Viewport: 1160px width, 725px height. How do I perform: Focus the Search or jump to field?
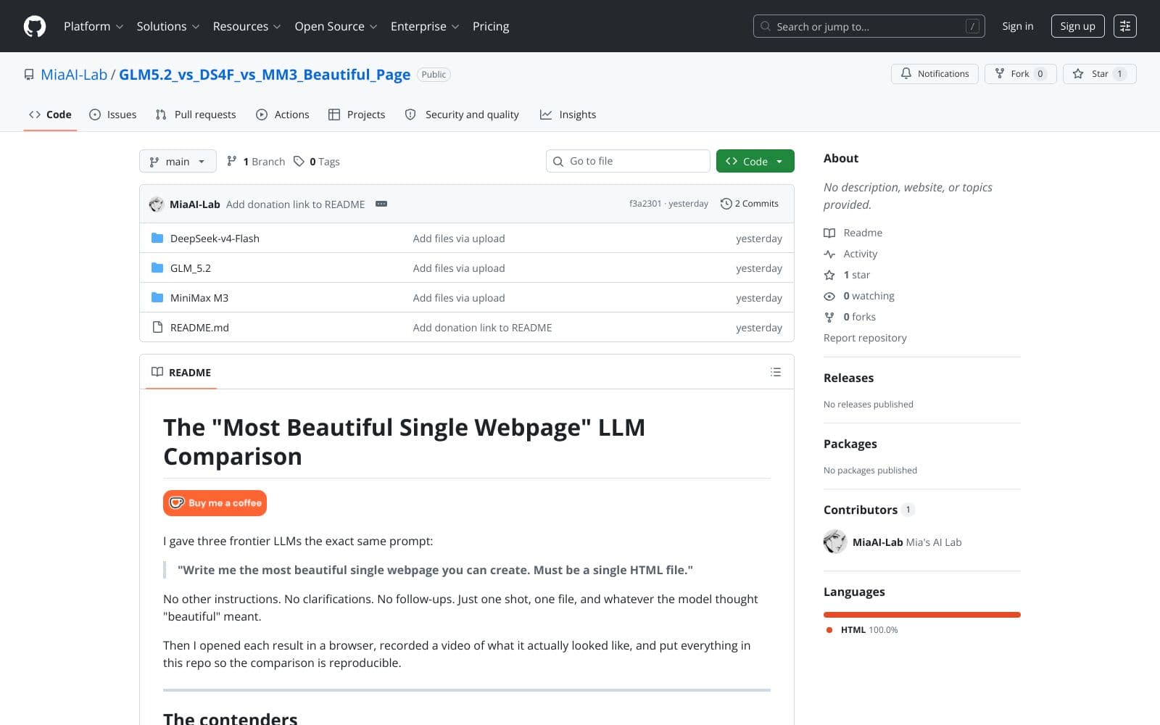(x=869, y=26)
